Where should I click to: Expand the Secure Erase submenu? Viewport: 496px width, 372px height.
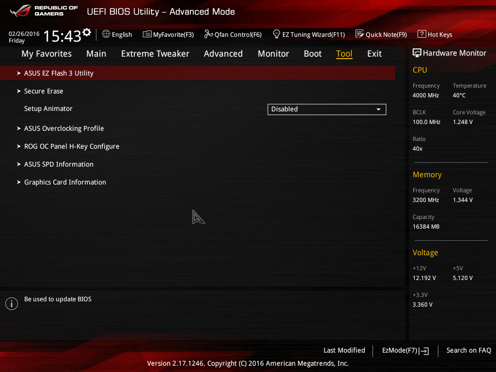click(x=198, y=91)
